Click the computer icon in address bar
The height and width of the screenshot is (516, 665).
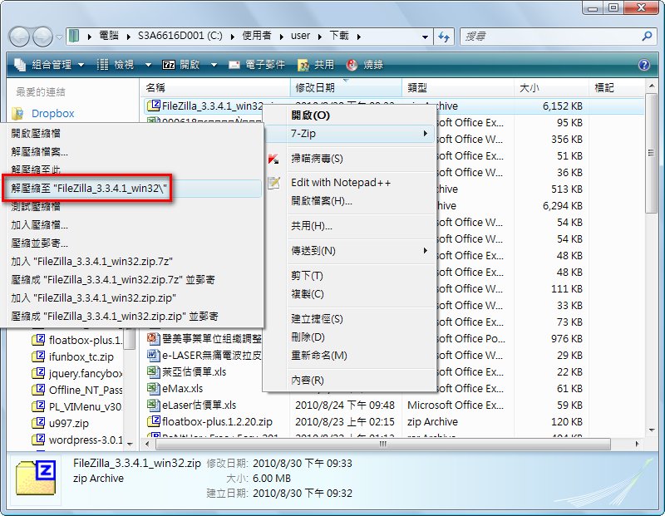click(74, 36)
